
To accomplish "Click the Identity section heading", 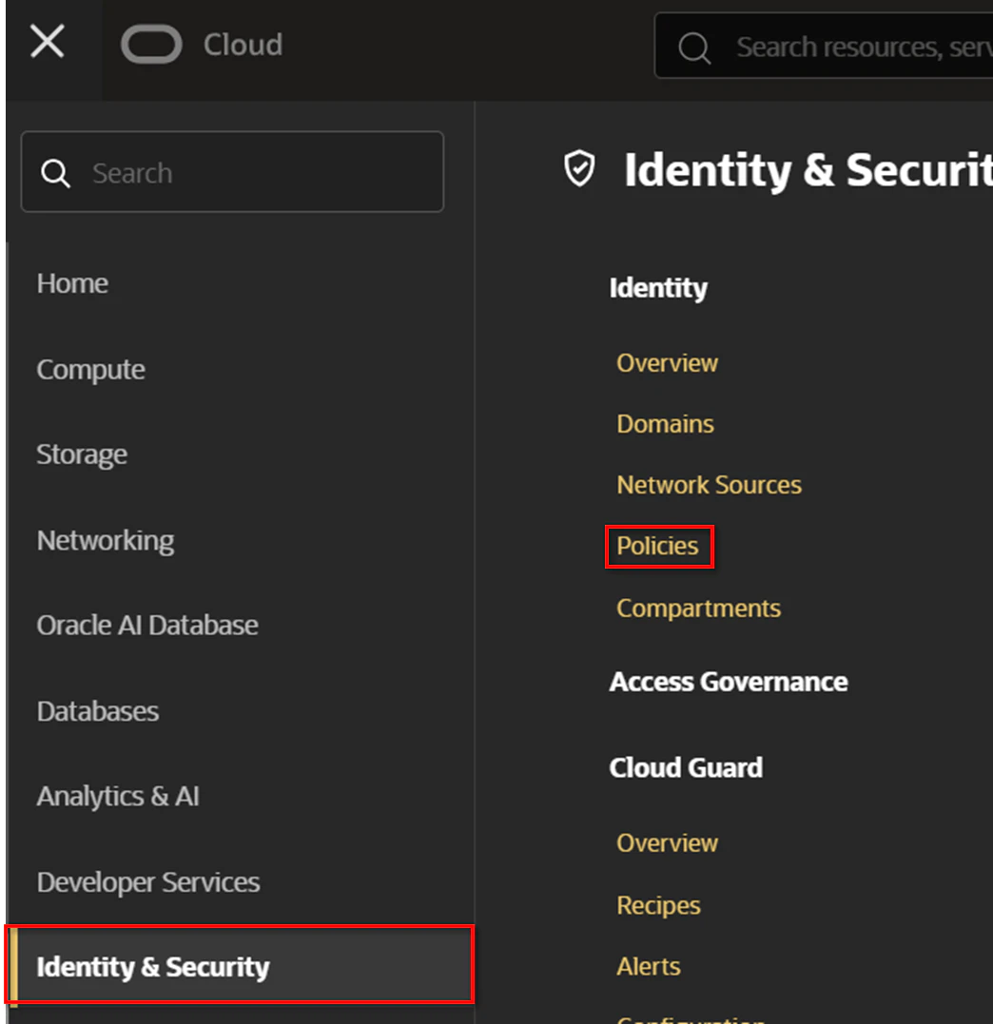I will 658,288.
